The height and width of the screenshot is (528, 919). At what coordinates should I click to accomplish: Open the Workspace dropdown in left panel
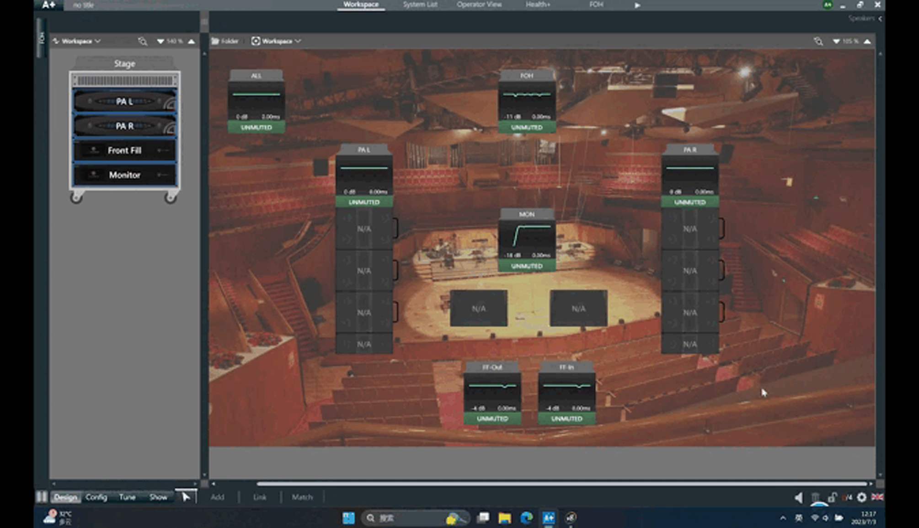click(77, 41)
